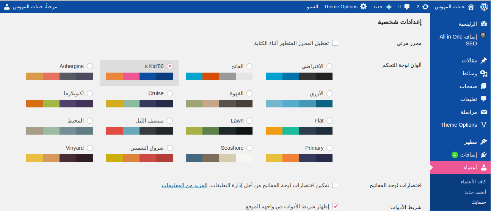The height and width of the screenshot is (211, 491).
Task: Open مقالات in the sidebar menu
Action: [x=469, y=61]
